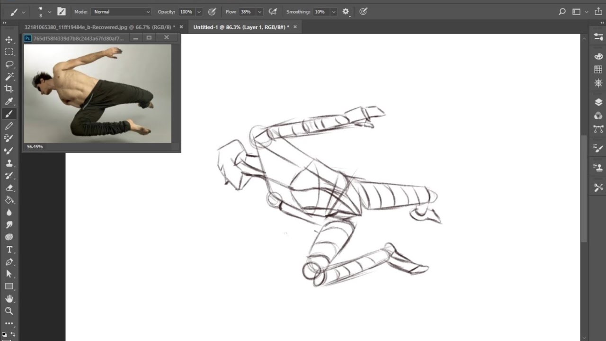Toggle pressure for opacity
The image size is (606, 341).
pos(212,11)
